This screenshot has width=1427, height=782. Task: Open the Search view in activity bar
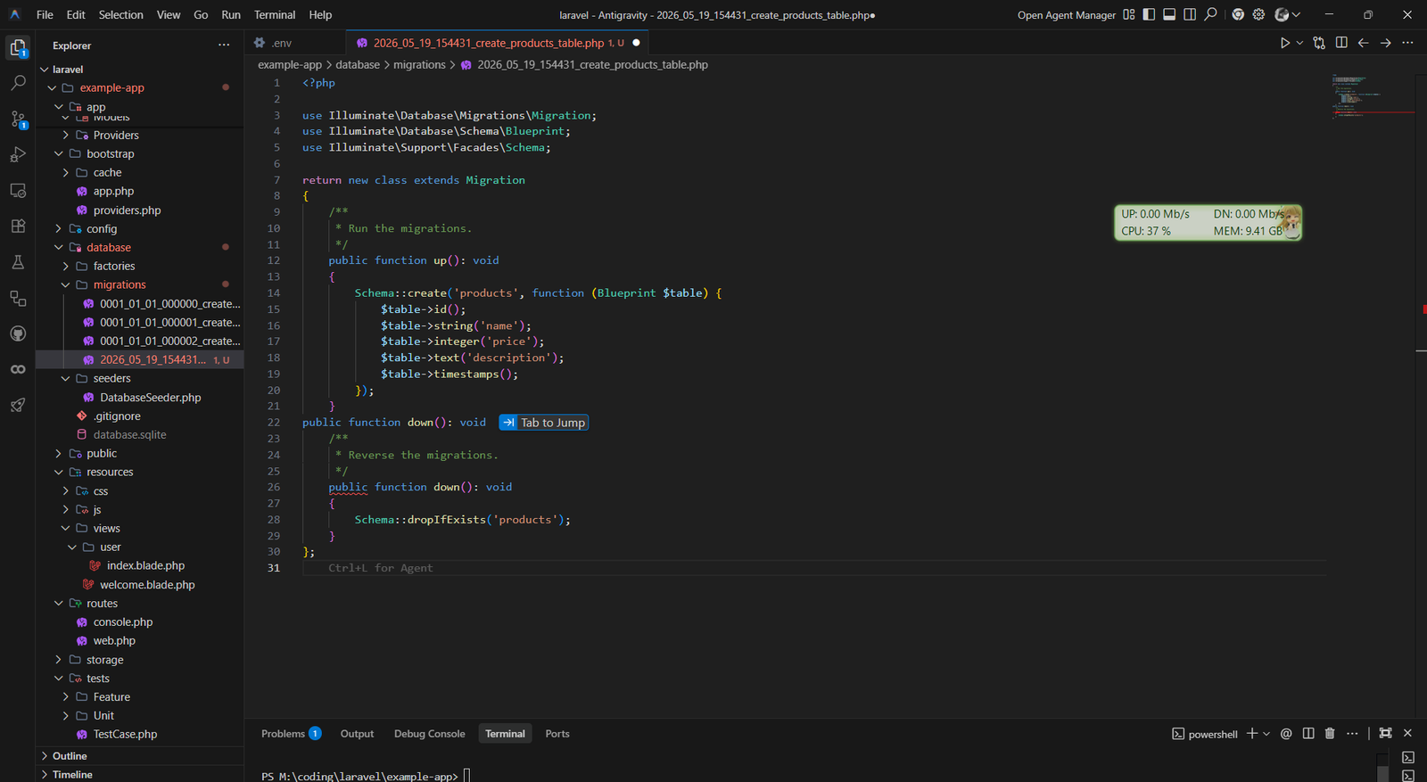pos(18,83)
